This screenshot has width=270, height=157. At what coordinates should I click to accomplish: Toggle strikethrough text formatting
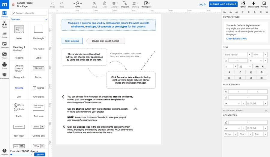coord(262,72)
